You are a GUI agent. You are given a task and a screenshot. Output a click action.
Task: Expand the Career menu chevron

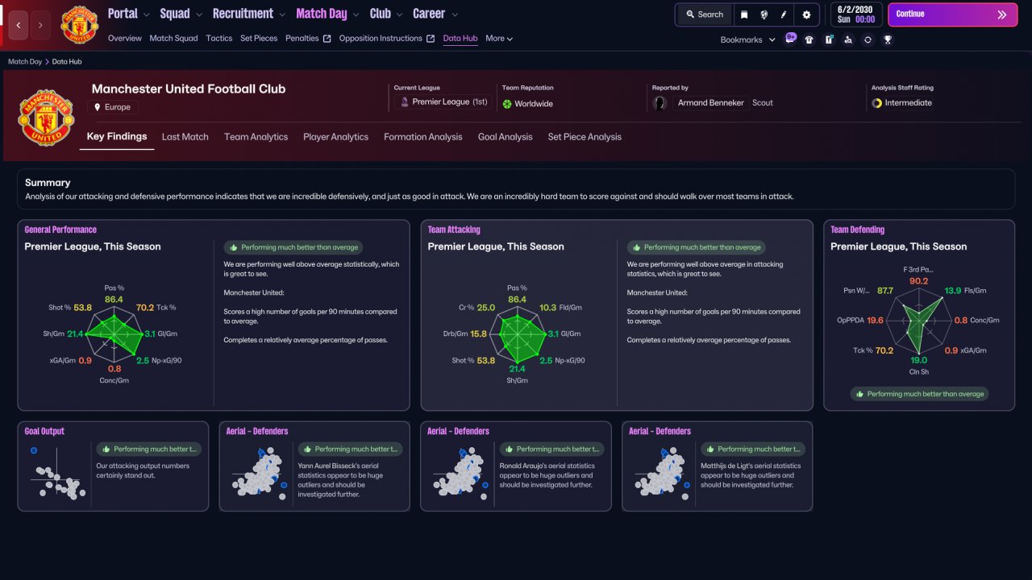455,14
